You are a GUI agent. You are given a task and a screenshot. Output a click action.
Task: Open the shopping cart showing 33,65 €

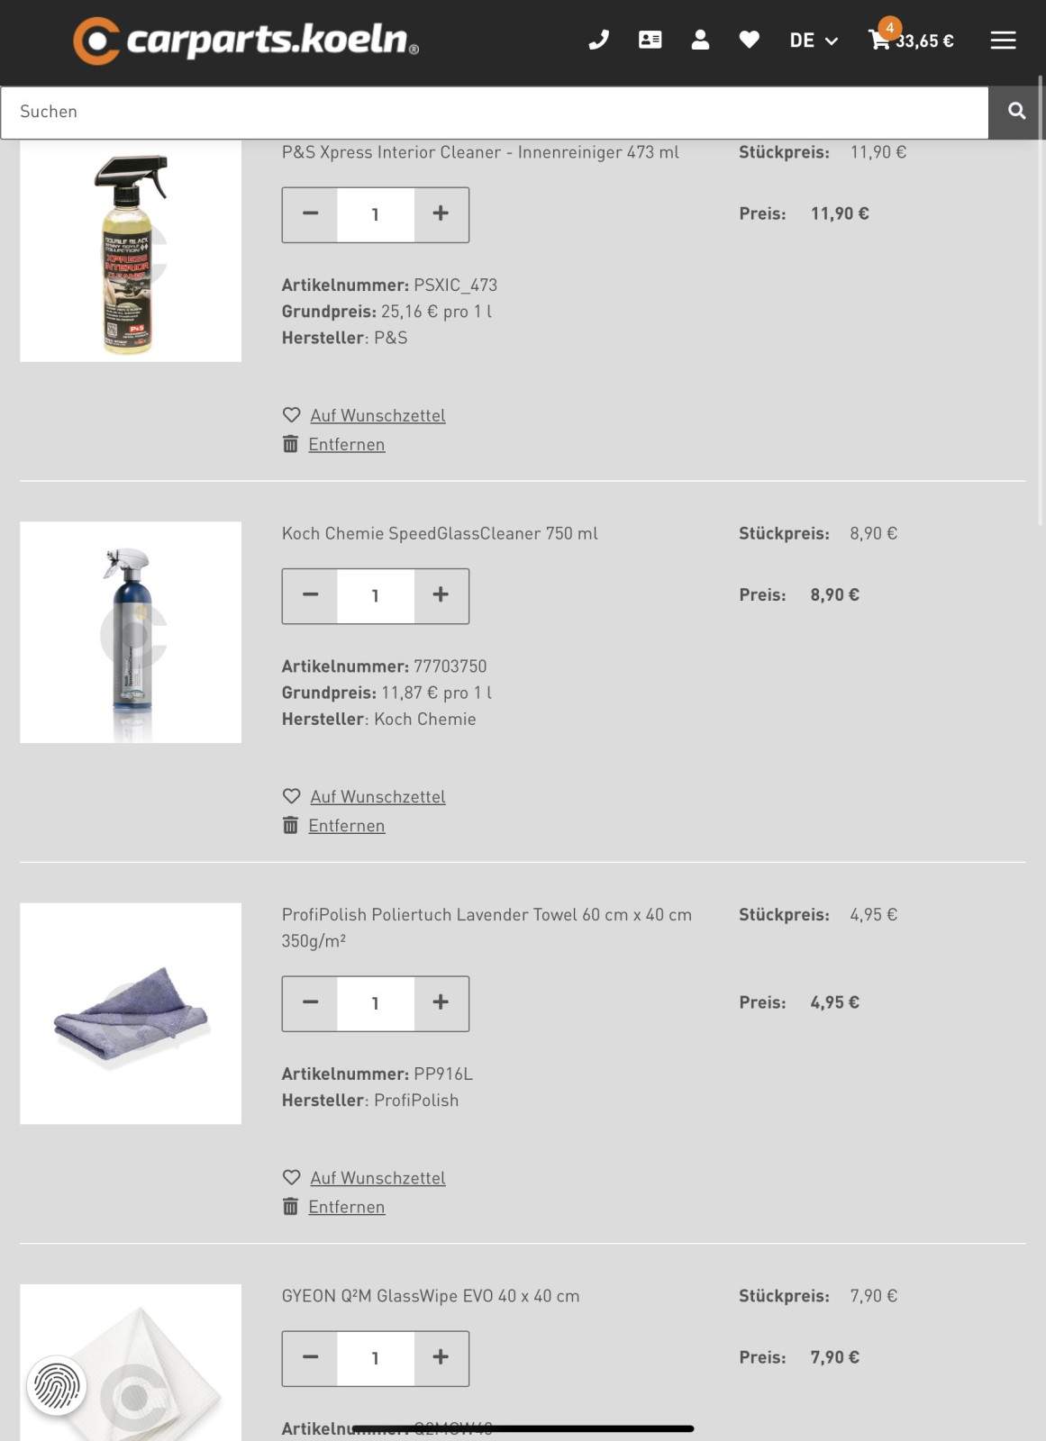911,38
